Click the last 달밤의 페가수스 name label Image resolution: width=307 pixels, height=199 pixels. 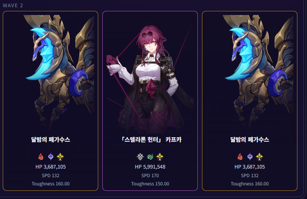[250, 139]
